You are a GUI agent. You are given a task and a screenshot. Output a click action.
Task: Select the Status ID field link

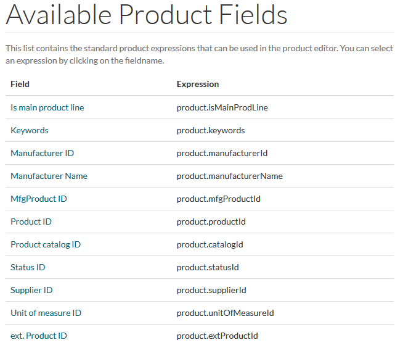(x=28, y=267)
